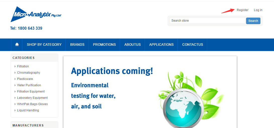
Task: Open the ABOUTUS menu item
Action: [x=132, y=45]
